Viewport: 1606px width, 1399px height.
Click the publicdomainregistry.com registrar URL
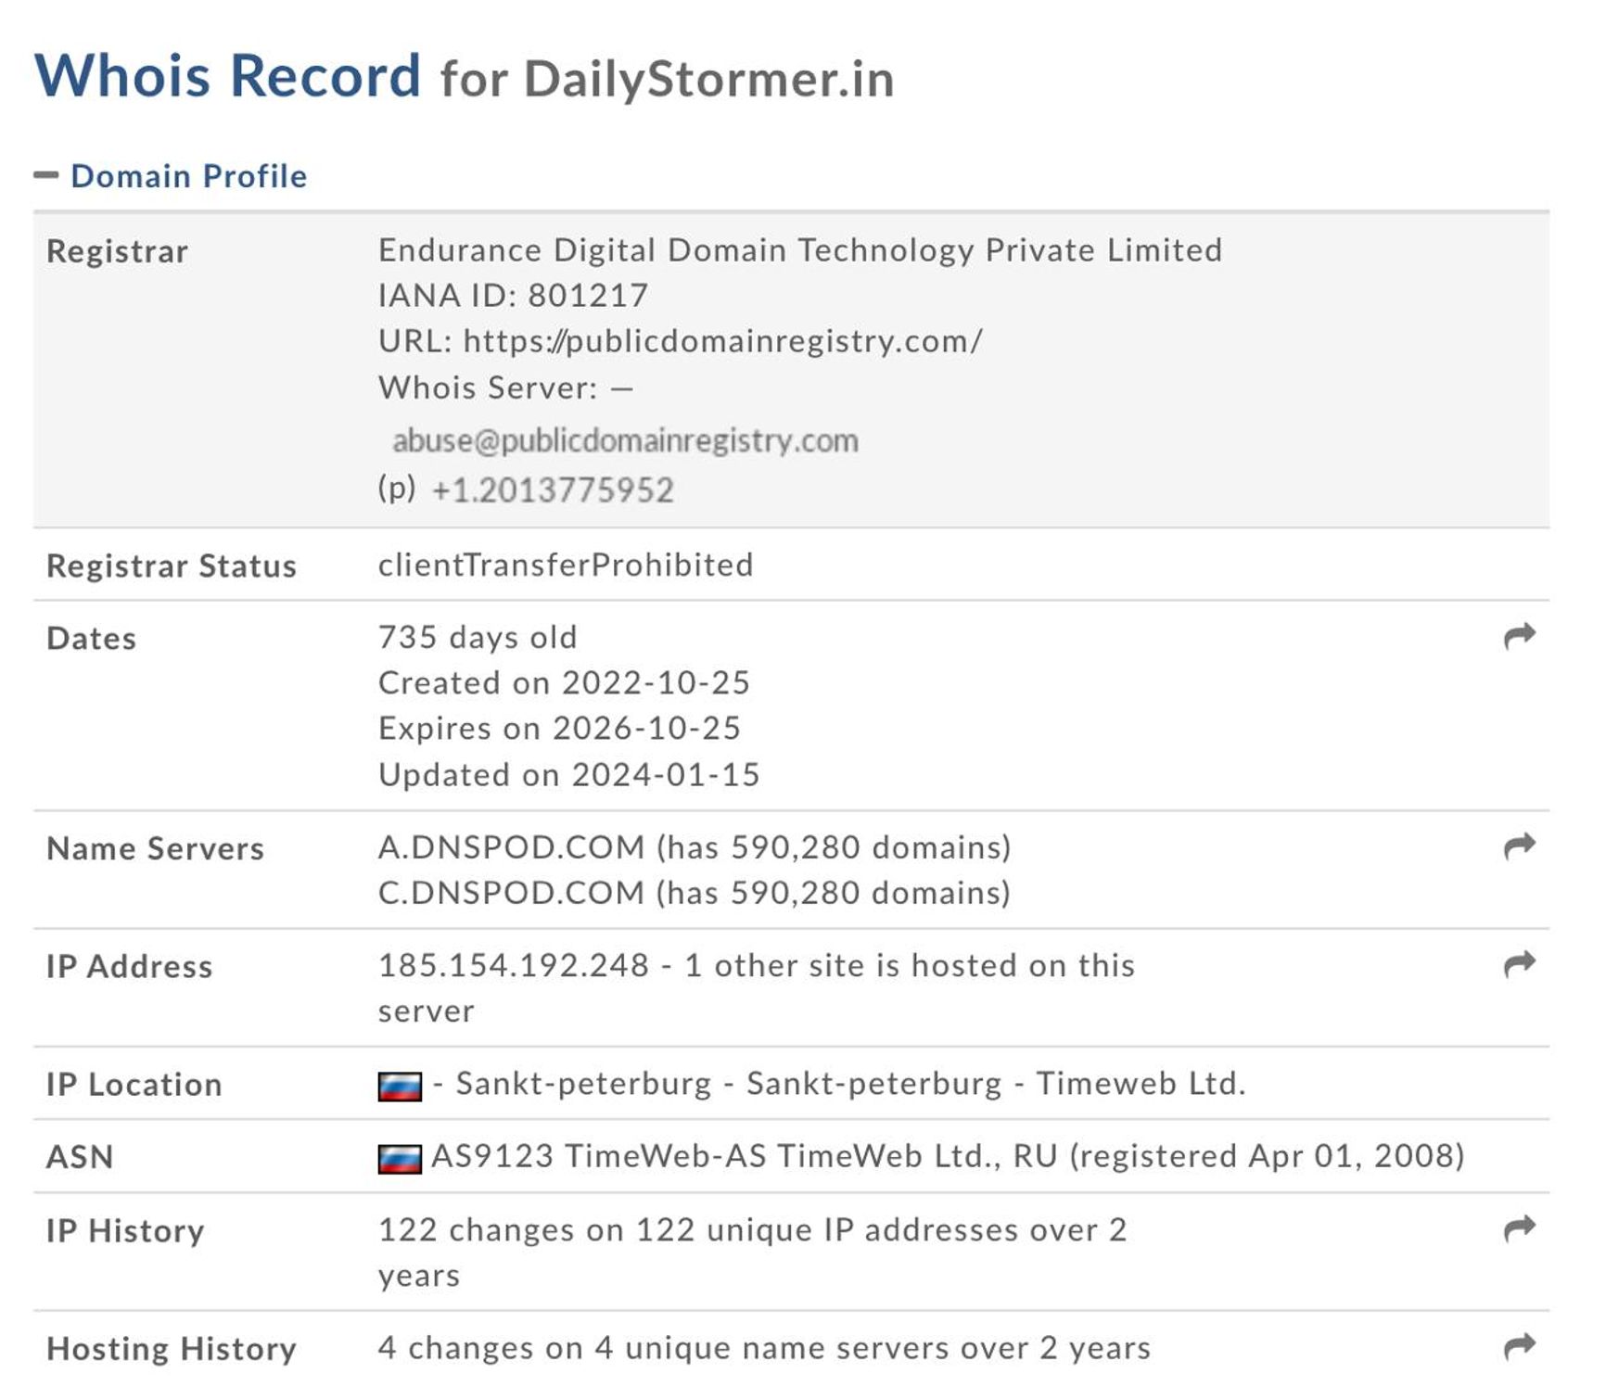(722, 341)
